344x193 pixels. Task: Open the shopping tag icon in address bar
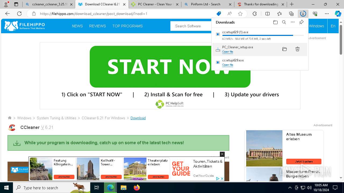[x=219, y=14]
